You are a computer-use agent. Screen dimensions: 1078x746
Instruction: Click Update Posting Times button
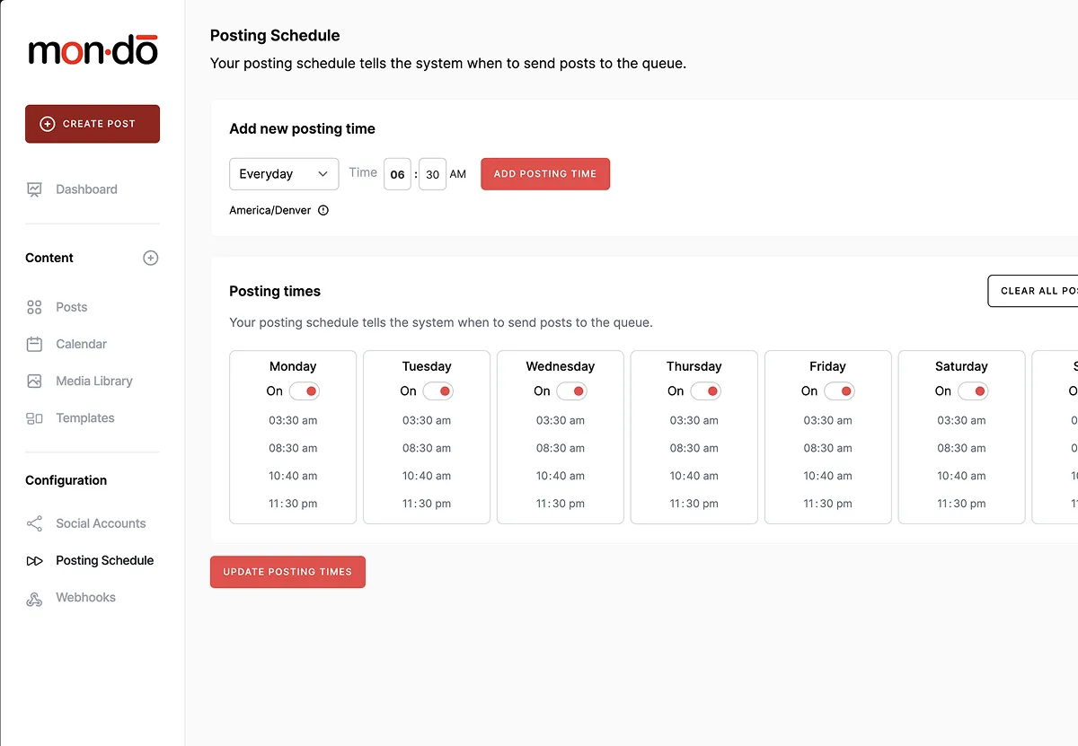coord(287,572)
